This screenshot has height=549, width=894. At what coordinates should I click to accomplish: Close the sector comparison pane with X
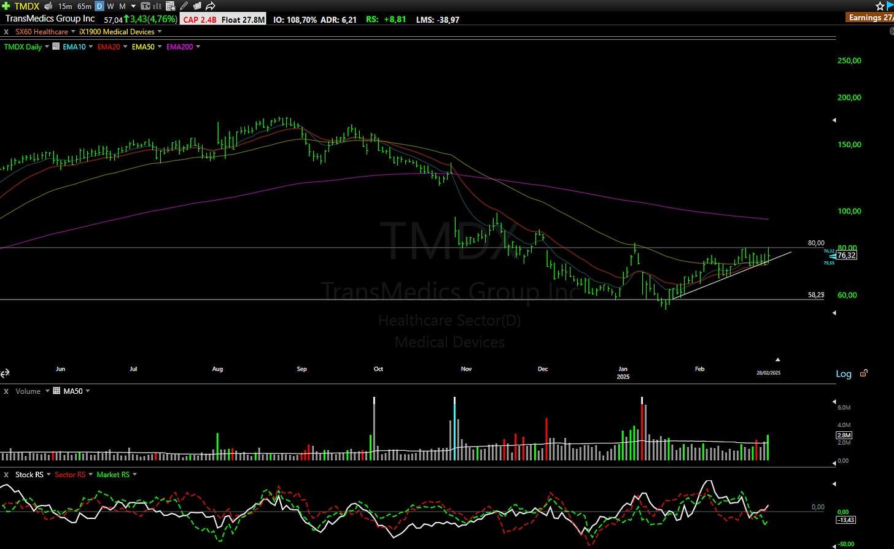(x=6, y=31)
